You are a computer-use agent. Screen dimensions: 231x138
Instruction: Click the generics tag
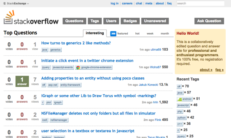click(55, 50)
